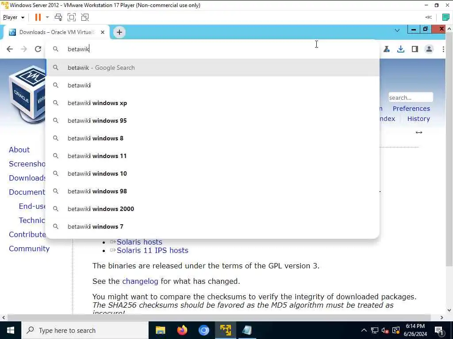Open Chrome three-dot menu
453x339 pixels.
click(x=443, y=49)
